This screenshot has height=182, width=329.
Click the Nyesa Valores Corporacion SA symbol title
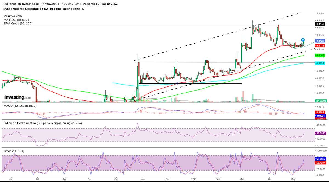[x=44, y=9]
